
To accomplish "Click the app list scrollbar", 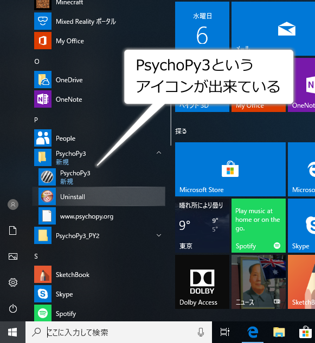I will coord(171,124).
